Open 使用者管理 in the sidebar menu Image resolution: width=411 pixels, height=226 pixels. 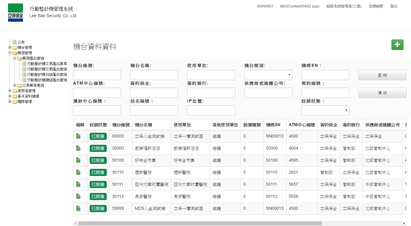pyautogui.click(x=26, y=91)
